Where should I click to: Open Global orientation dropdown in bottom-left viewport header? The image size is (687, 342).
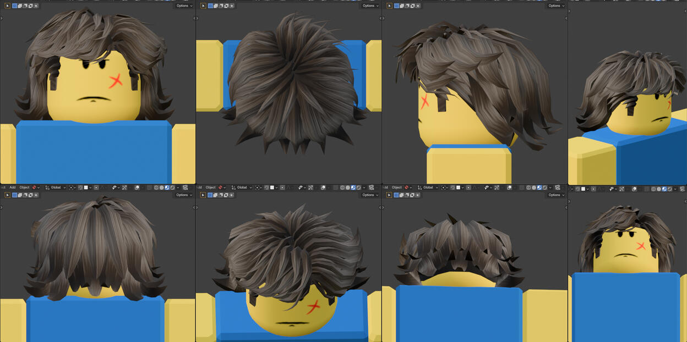click(55, 187)
